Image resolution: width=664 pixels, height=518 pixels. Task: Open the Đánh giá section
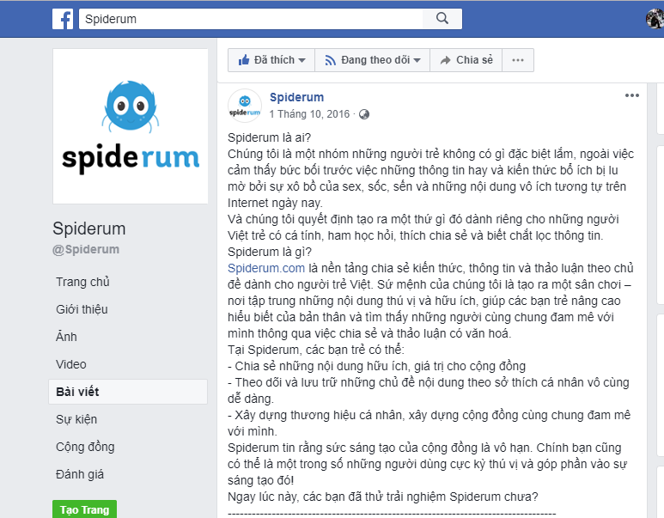pos(80,475)
